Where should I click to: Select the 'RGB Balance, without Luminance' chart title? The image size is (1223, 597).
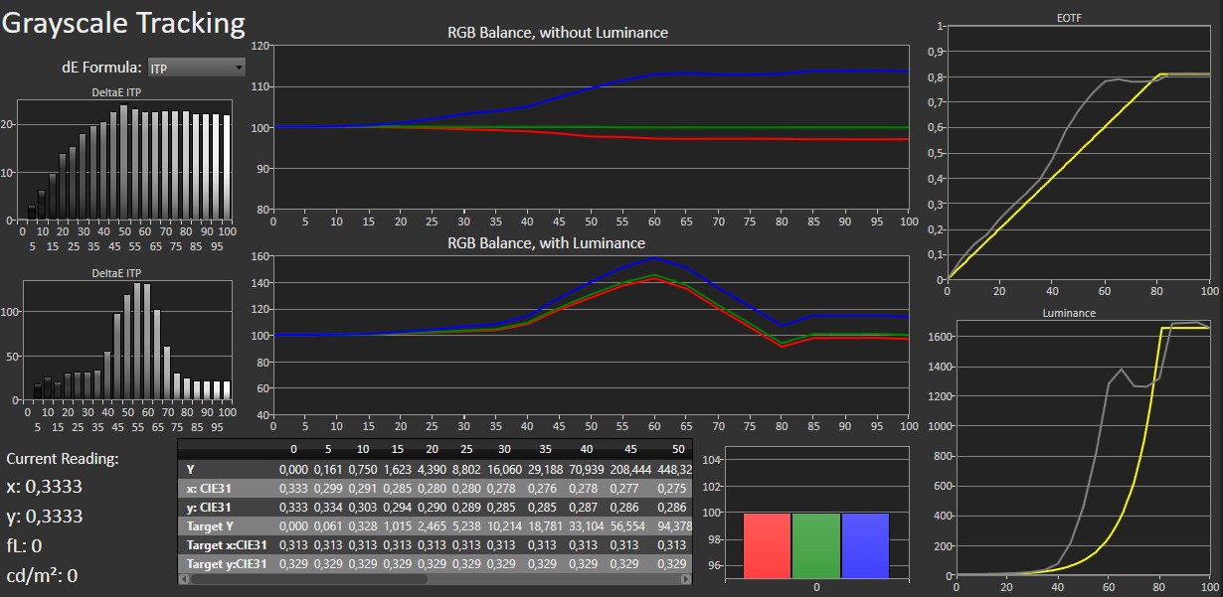point(557,33)
